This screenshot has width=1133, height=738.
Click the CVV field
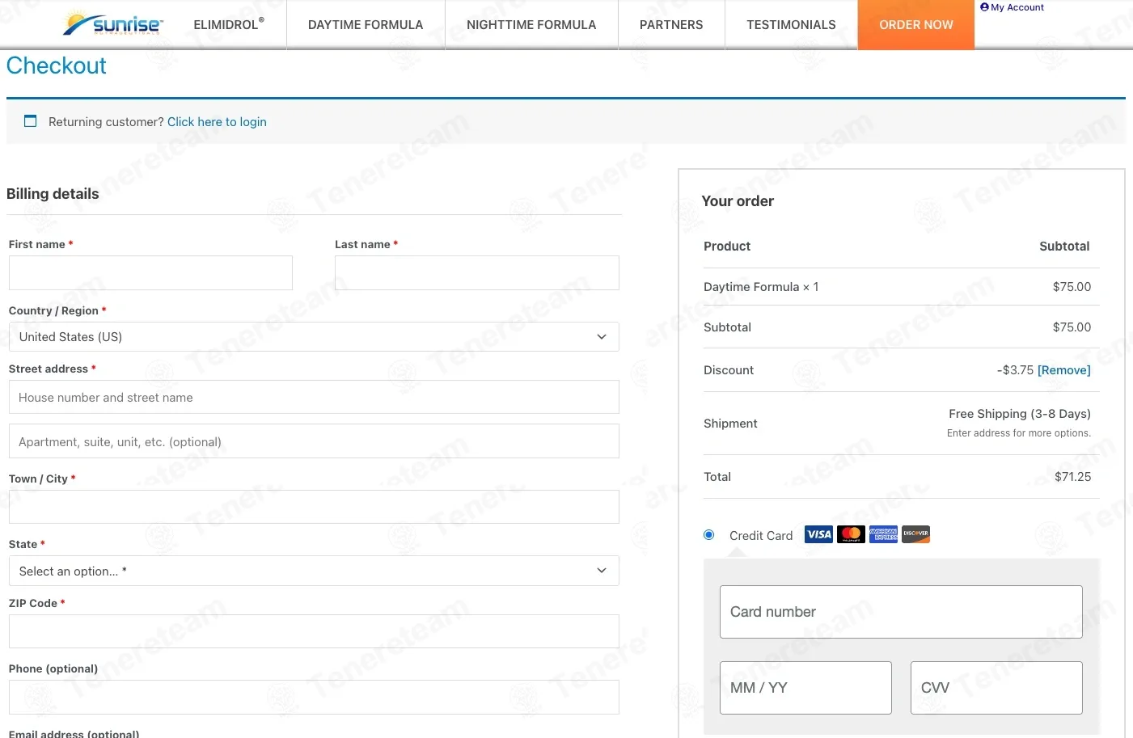pos(996,688)
